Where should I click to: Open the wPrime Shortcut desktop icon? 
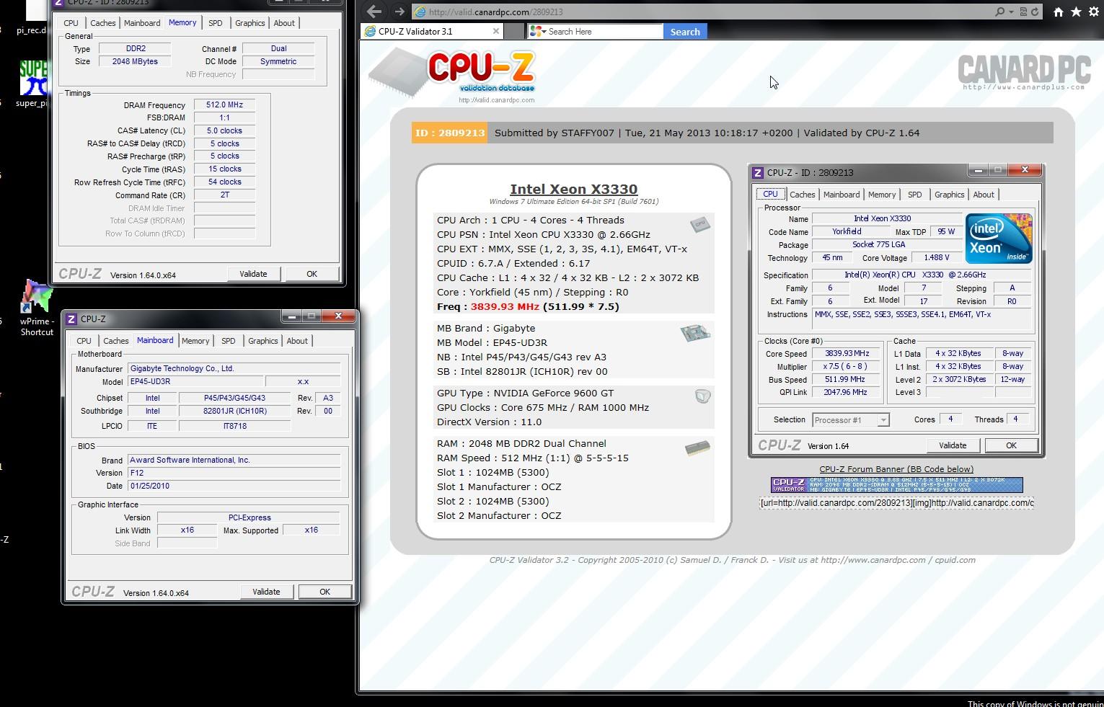pos(37,308)
